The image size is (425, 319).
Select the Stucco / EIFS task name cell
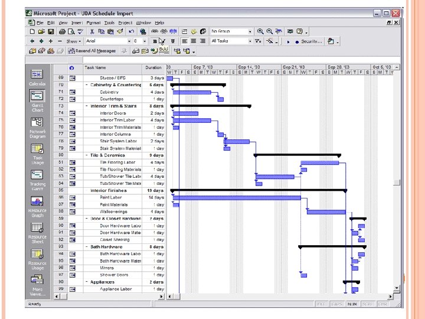point(113,78)
